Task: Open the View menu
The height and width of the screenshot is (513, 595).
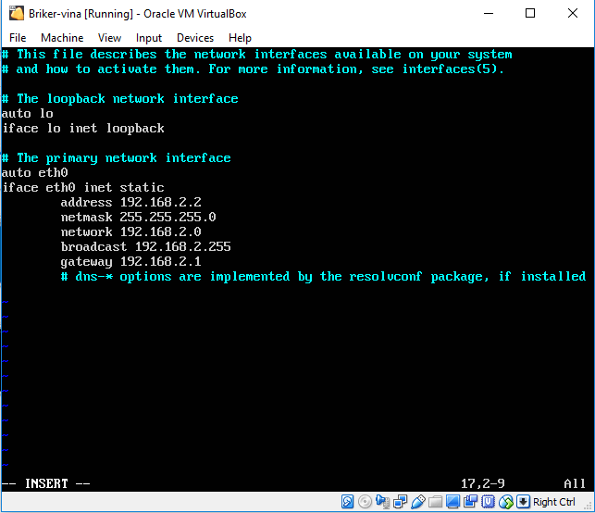Action: [109, 38]
